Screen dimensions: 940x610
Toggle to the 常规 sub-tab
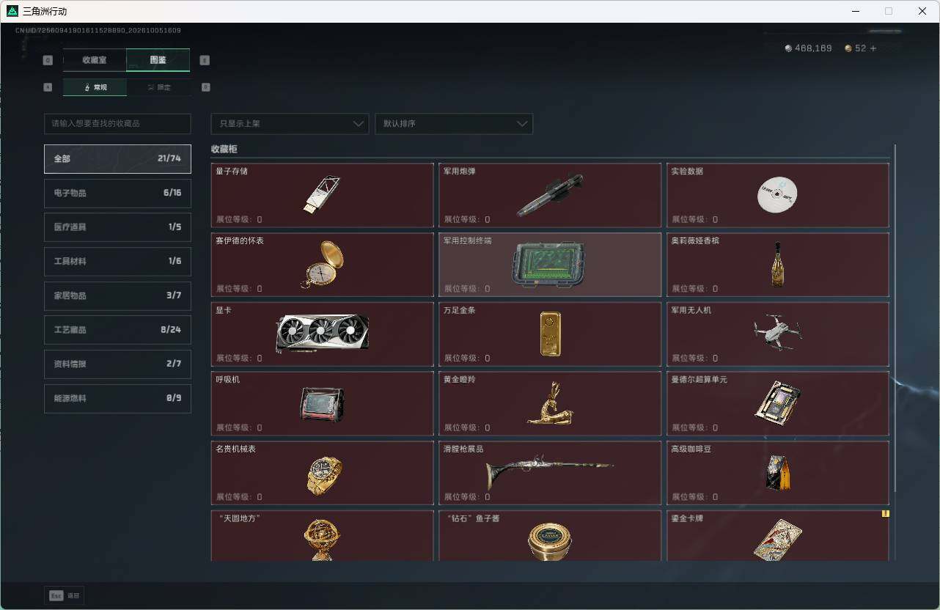click(95, 87)
